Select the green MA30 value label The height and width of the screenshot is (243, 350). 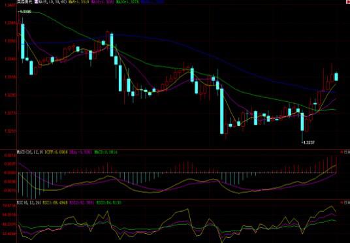click(127, 2)
